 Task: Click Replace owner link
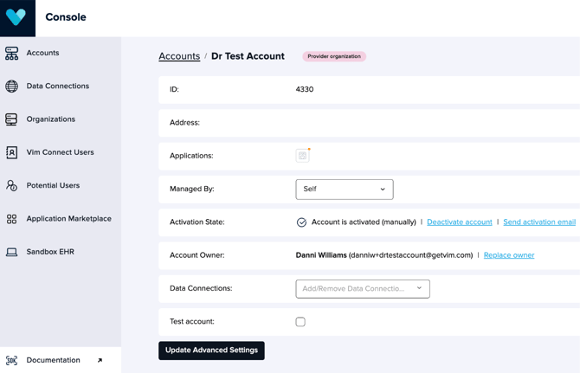tap(509, 255)
